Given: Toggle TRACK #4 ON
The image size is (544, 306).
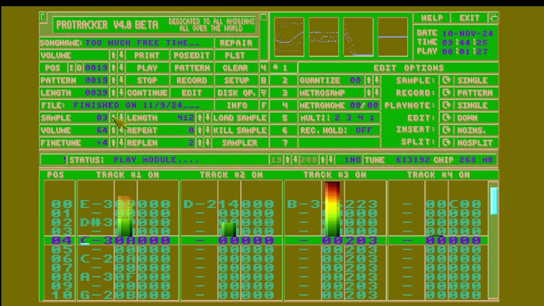Looking at the screenshot, I should 439,175.
